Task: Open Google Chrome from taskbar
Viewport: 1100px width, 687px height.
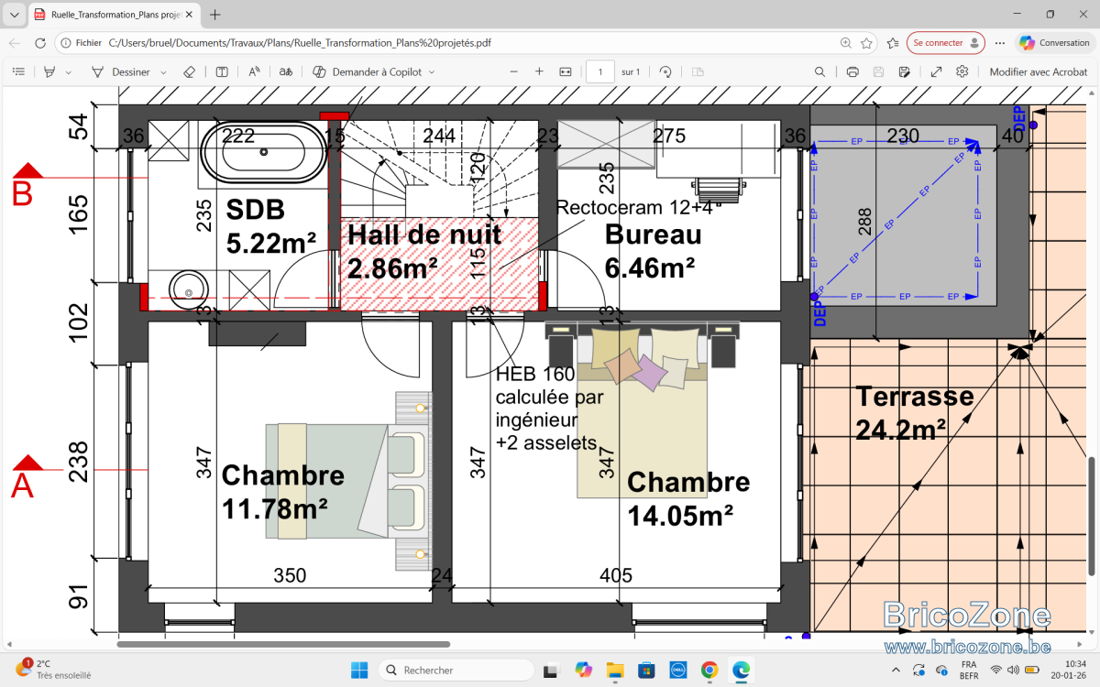Action: tap(709, 670)
